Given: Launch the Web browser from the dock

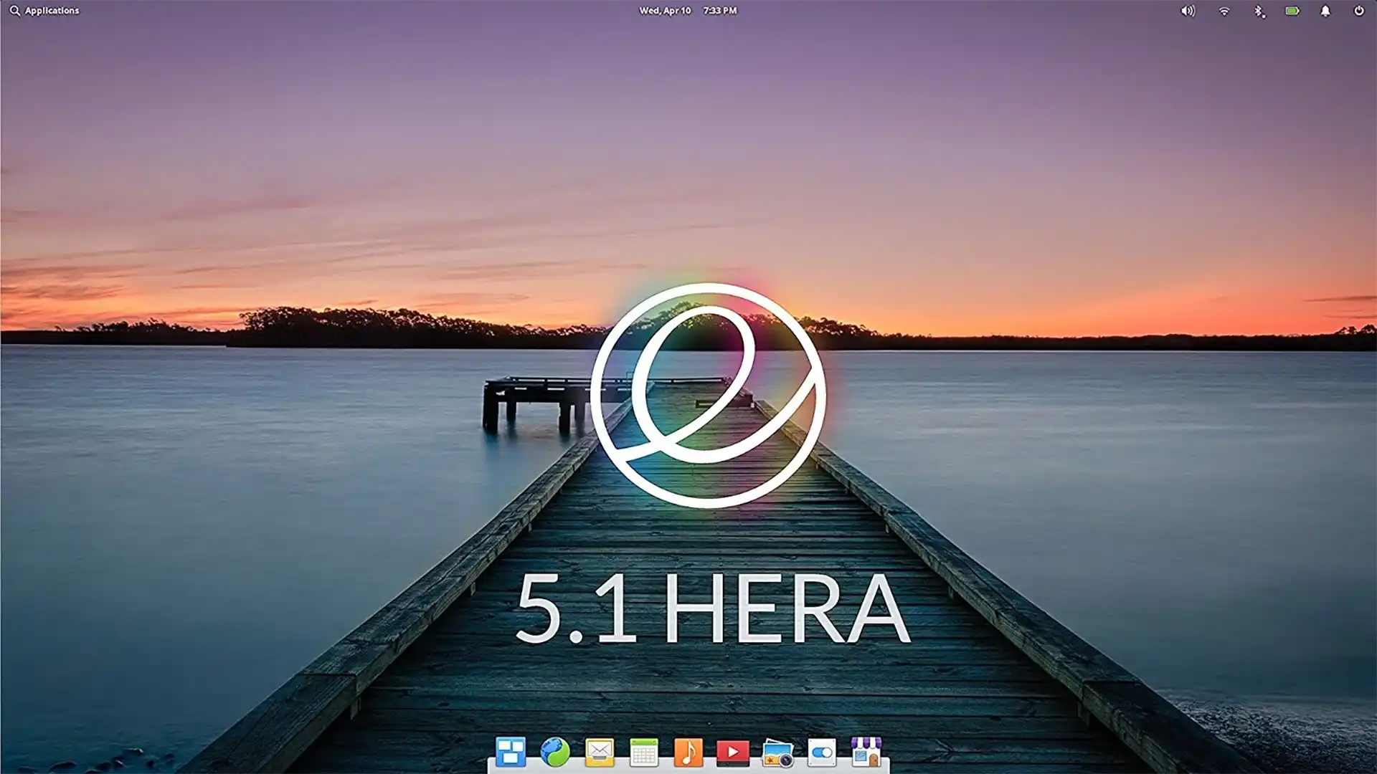Looking at the screenshot, I should (556, 751).
